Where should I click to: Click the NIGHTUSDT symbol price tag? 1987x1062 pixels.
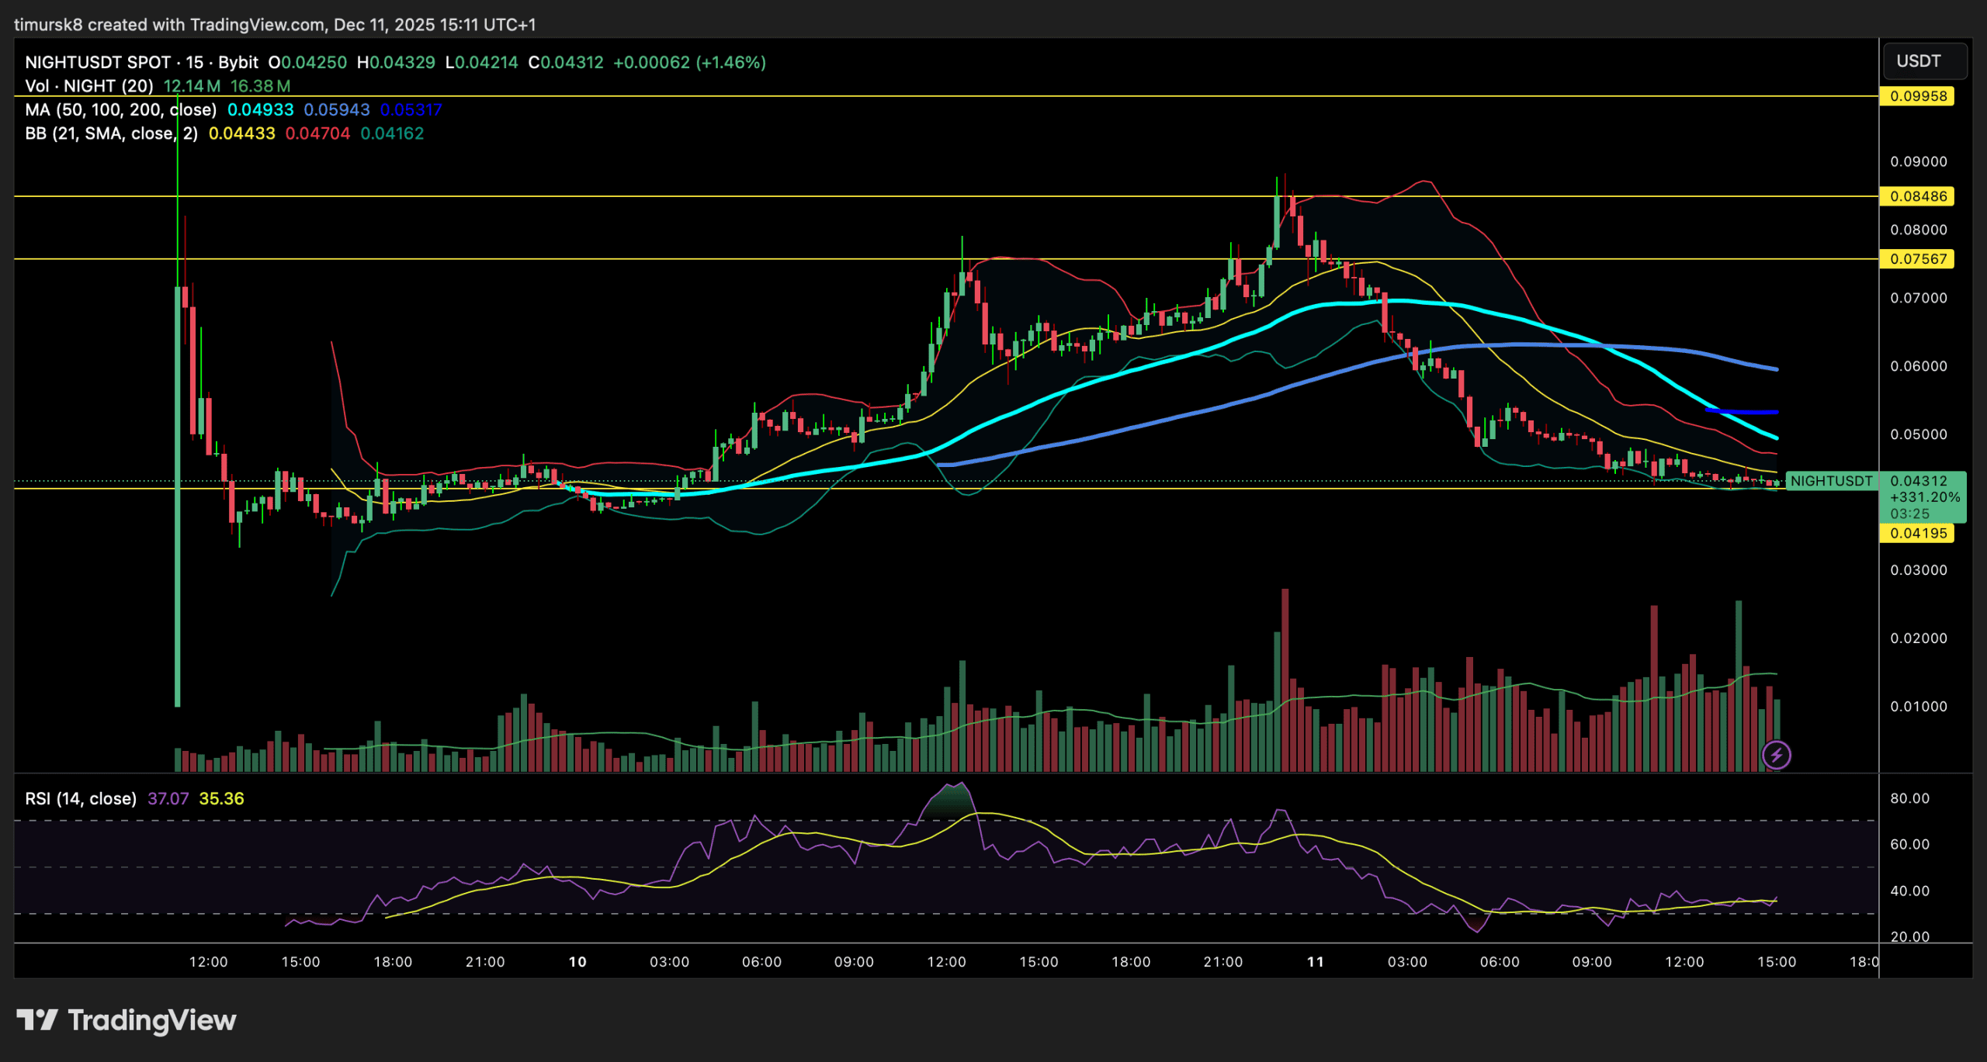(1830, 481)
